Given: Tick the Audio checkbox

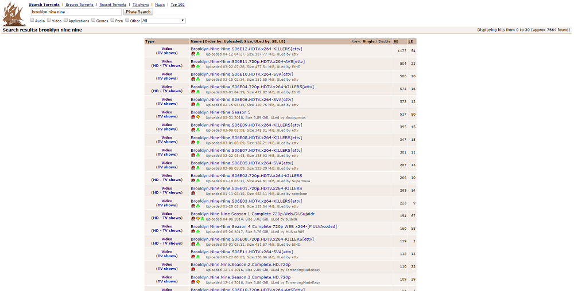Looking at the screenshot, I should pyautogui.click(x=32, y=20).
